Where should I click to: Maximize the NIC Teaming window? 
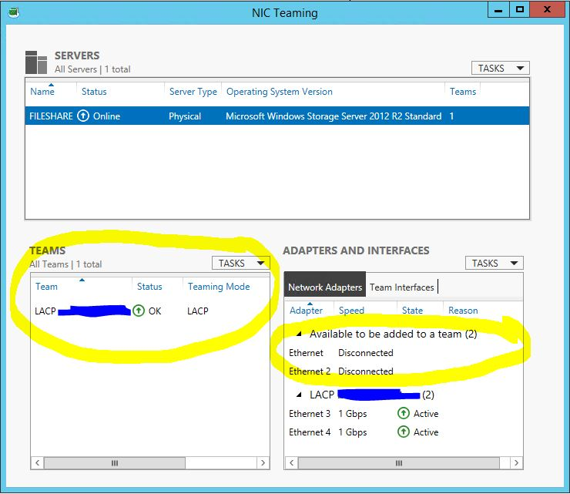[x=520, y=10]
